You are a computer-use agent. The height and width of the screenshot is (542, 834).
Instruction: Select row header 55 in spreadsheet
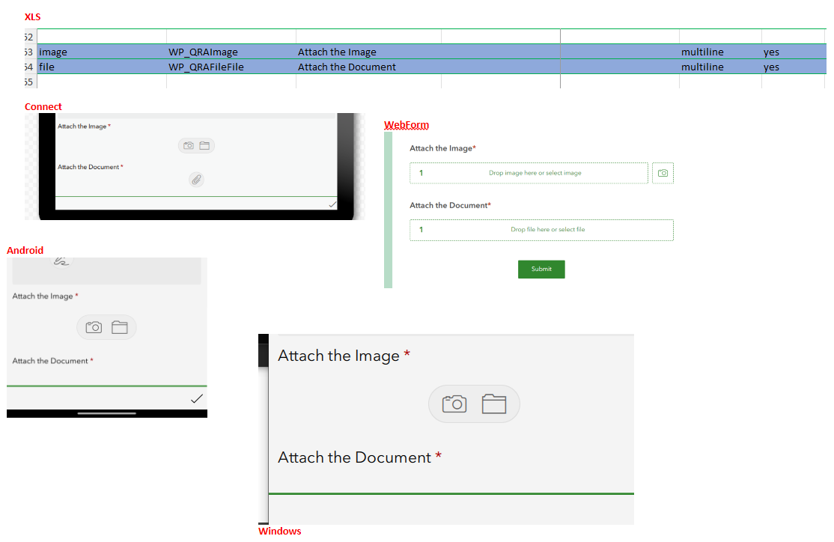click(29, 82)
